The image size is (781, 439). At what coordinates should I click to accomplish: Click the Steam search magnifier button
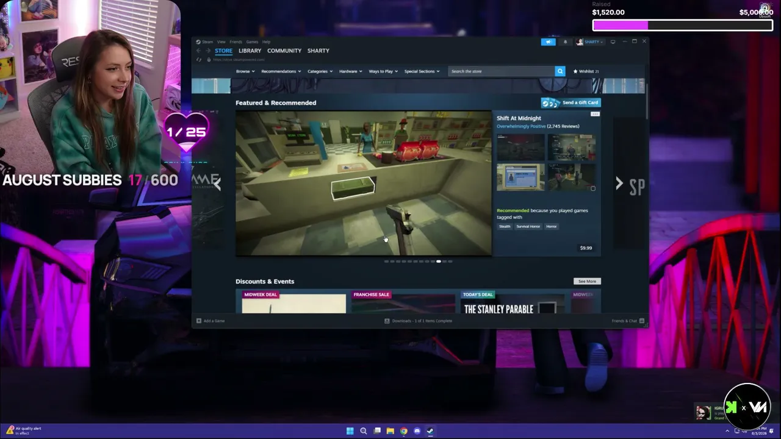[560, 71]
